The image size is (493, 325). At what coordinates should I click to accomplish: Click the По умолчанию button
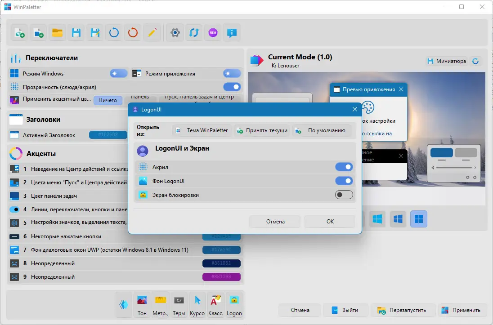coord(321,130)
